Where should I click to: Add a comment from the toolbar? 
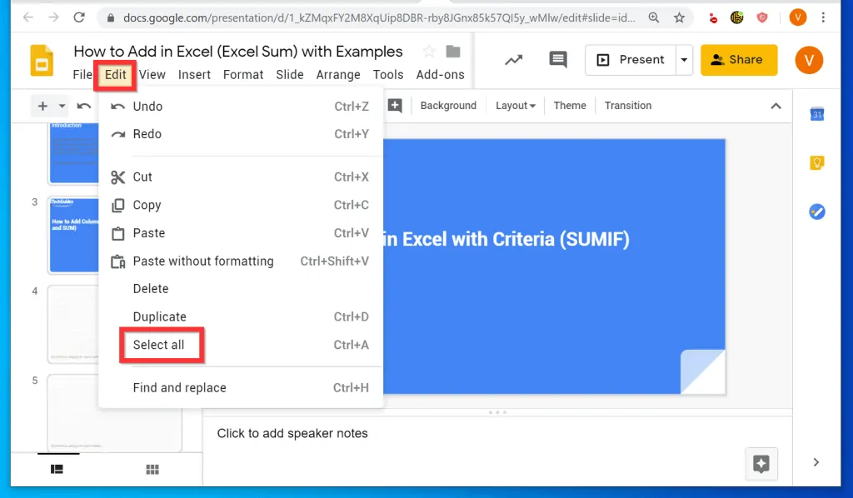click(x=395, y=106)
